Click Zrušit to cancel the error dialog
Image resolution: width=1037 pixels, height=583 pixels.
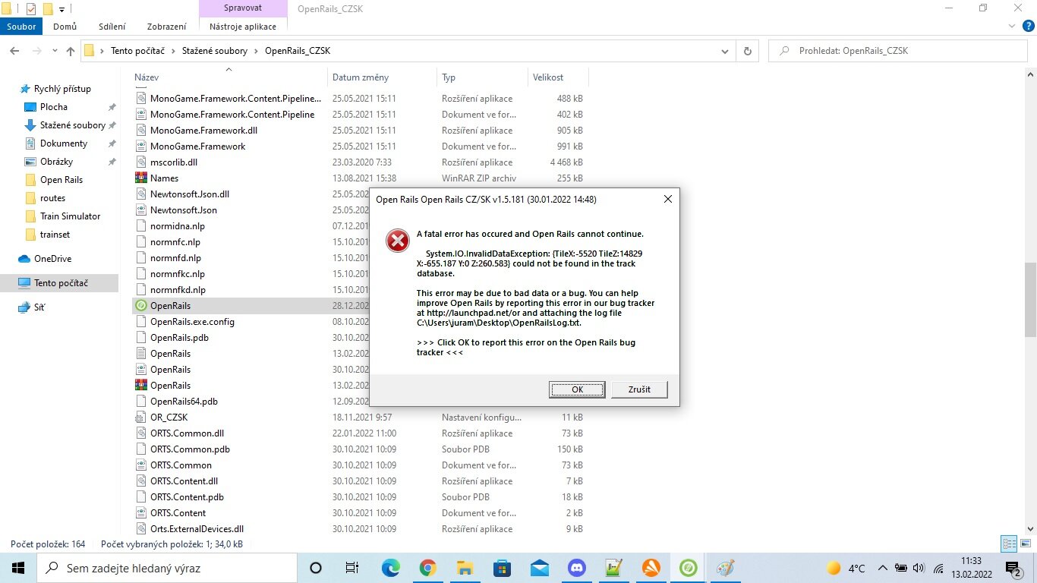(x=639, y=389)
